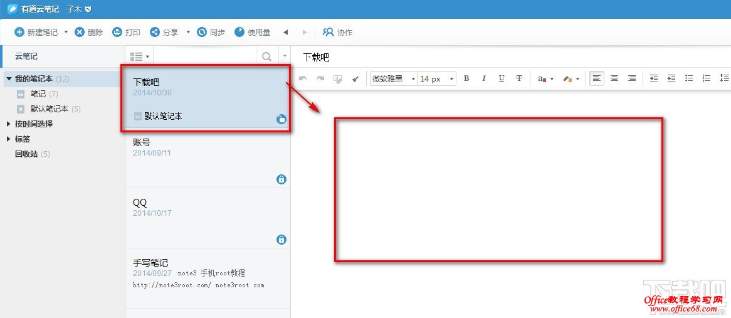Image resolution: width=731 pixels, height=318 pixels.
Task: Open the list view mode dropdown
Action: (139, 56)
